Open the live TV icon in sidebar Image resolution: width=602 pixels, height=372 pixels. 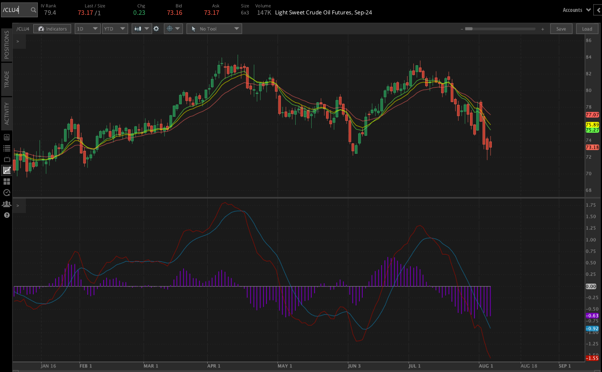pyautogui.click(x=7, y=159)
